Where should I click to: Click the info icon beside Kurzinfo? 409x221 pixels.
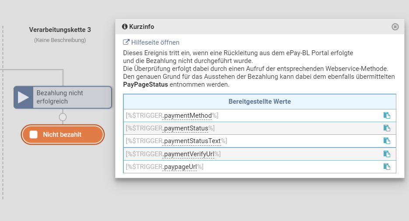125,27
